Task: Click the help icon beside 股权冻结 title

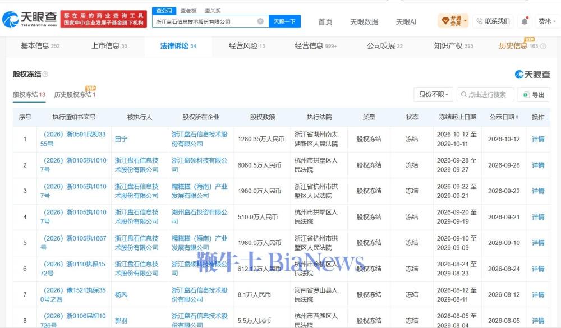Action: pyautogui.click(x=45, y=75)
